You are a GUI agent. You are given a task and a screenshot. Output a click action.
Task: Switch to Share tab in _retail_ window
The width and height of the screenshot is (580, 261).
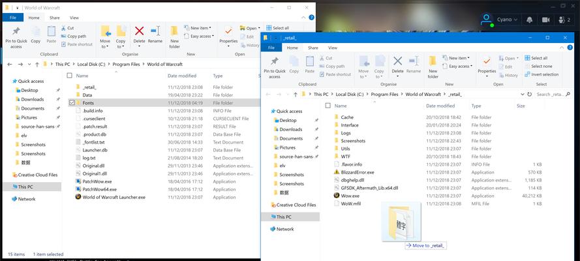(313, 48)
